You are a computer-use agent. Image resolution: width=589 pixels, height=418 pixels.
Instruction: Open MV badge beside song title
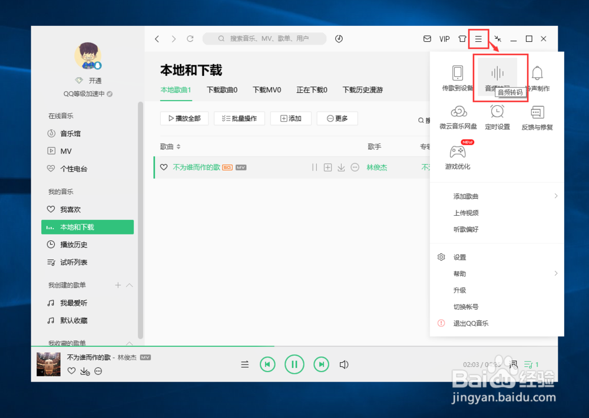[241, 168]
